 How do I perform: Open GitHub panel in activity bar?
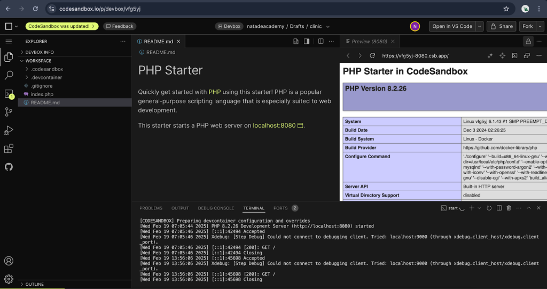pyautogui.click(x=9, y=167)
